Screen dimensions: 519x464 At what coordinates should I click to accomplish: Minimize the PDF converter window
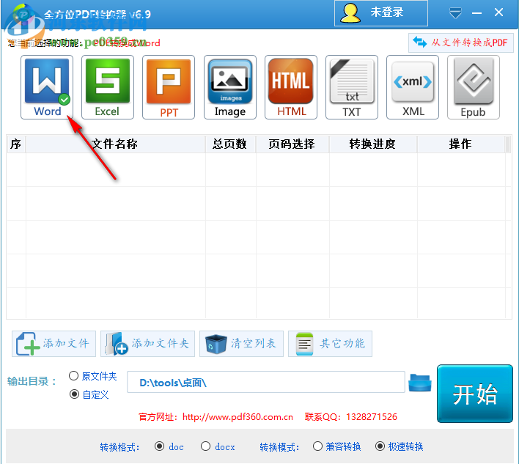(477, 13)
